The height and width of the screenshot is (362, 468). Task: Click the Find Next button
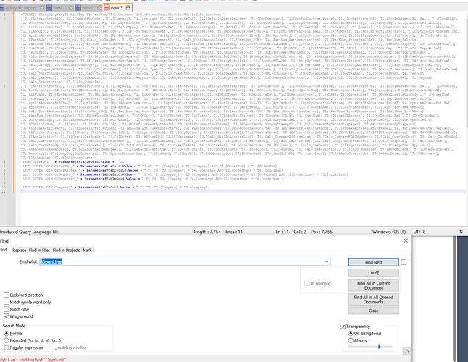point(373,262)
